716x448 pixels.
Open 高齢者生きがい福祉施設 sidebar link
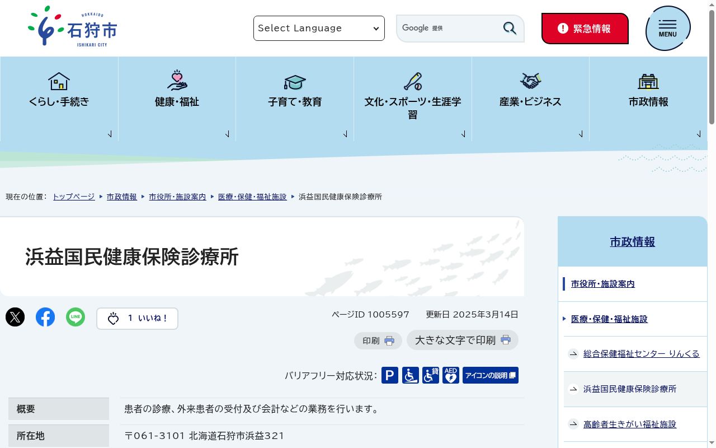tap(630, 424)
